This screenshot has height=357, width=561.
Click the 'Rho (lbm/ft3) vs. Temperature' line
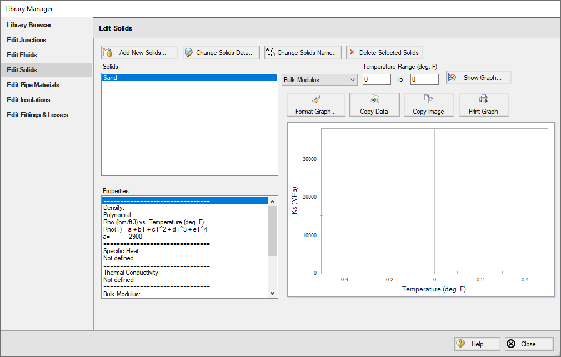pyautogui.click(x=153, y=222)
